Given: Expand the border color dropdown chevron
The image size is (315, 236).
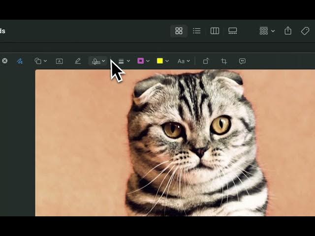Looking at the screenshot, I should pos(148,61).
